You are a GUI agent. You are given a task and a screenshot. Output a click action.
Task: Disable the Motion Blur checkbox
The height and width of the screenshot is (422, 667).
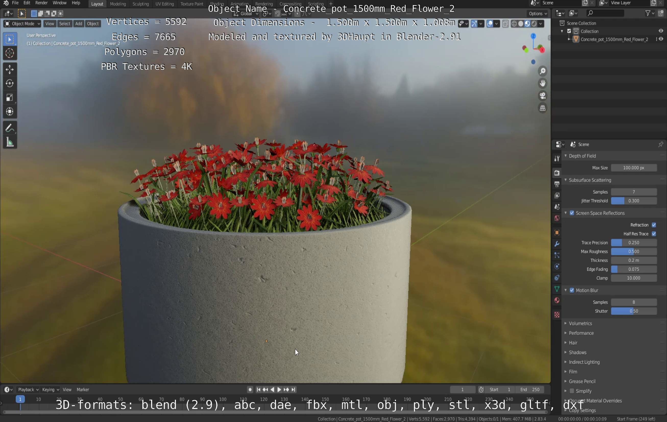(572, 290)
